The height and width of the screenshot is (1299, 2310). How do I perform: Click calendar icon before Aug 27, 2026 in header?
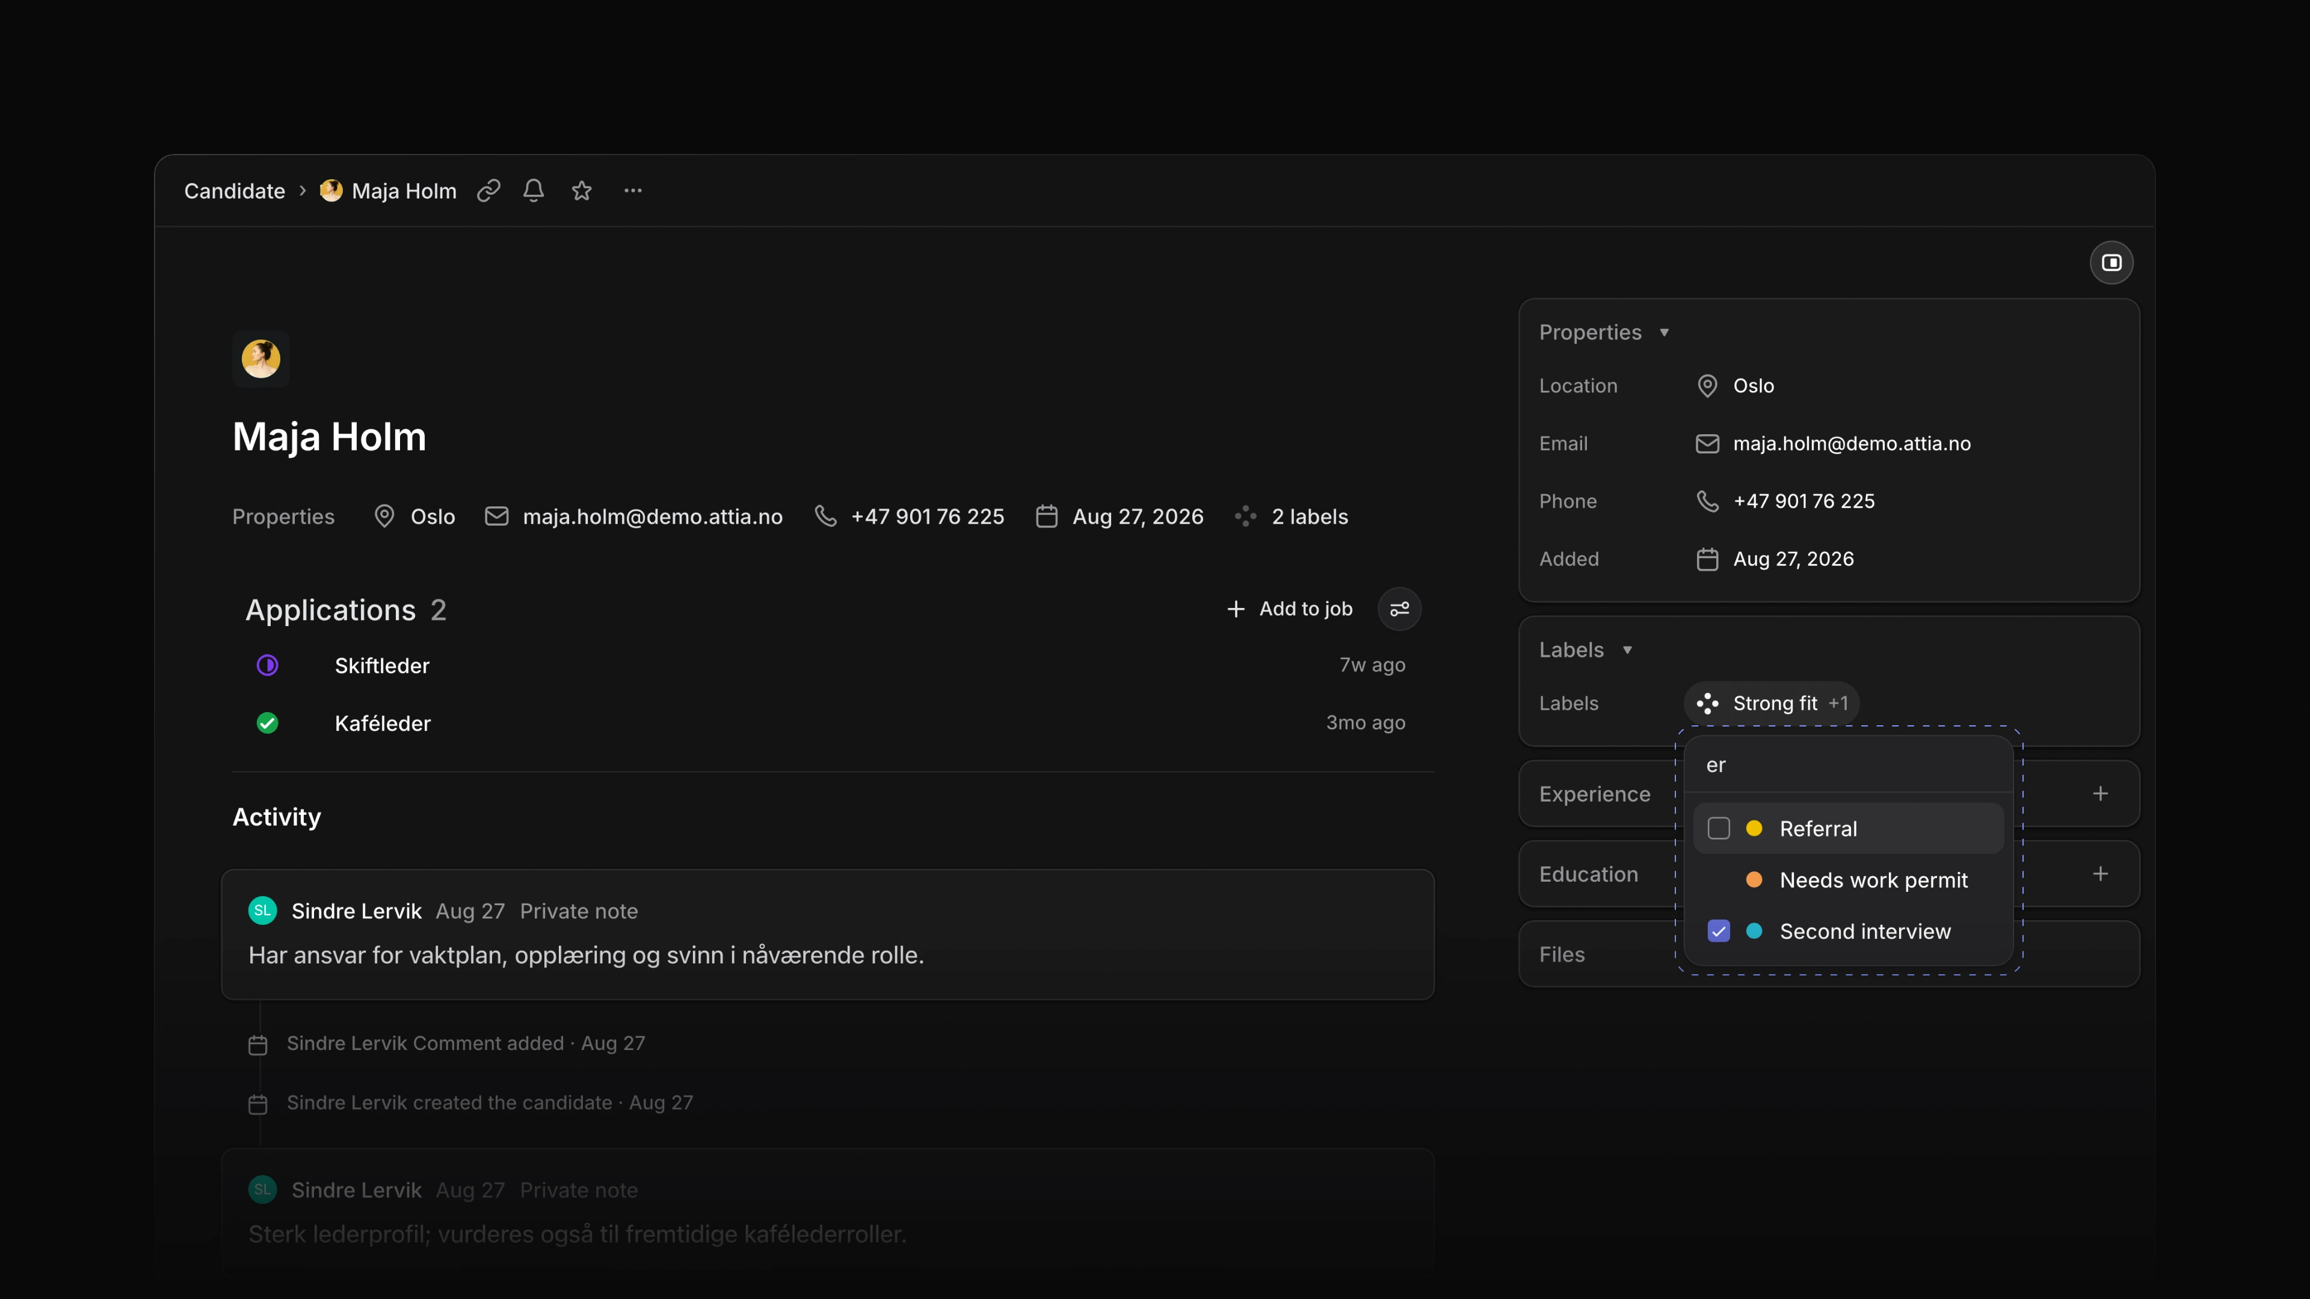tap(1047, 517)
